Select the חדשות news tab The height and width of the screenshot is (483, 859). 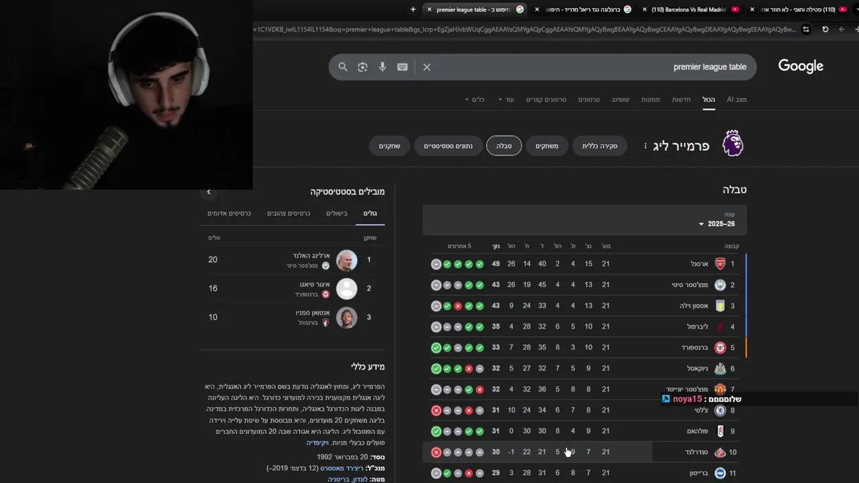point(681,99)
